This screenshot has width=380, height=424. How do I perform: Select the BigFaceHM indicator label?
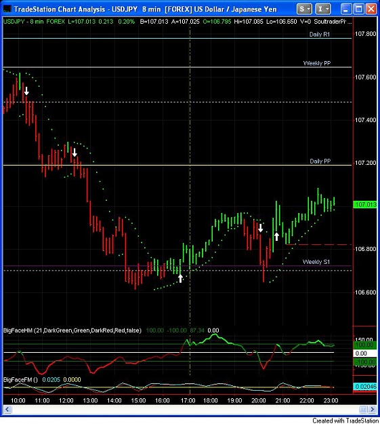point(72,330)
